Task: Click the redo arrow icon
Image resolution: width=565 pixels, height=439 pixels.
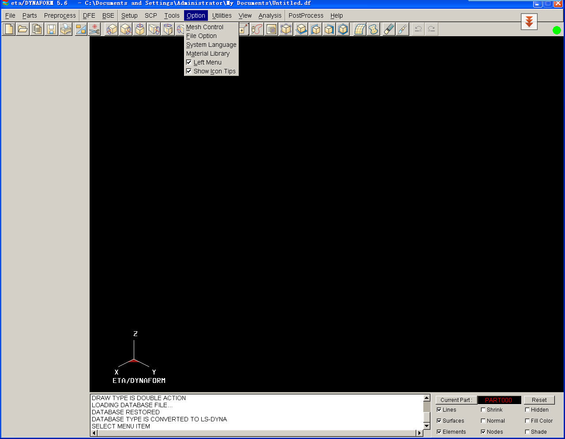Action: [431, 30]
